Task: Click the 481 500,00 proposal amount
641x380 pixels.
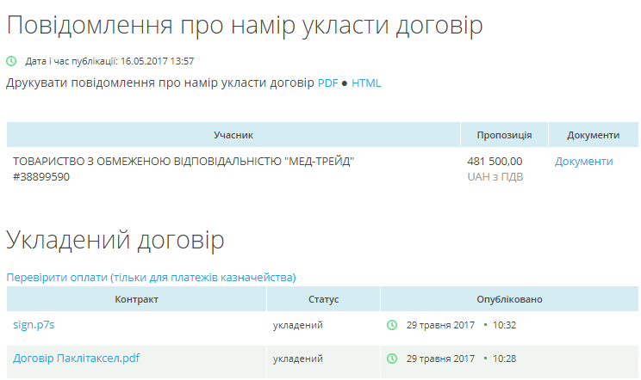Action: (495, 161)
